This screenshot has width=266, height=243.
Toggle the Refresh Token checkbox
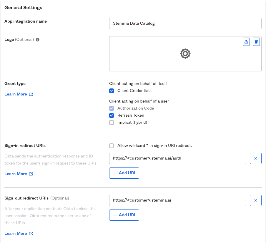pyautogui.click(x=112, y=115)
